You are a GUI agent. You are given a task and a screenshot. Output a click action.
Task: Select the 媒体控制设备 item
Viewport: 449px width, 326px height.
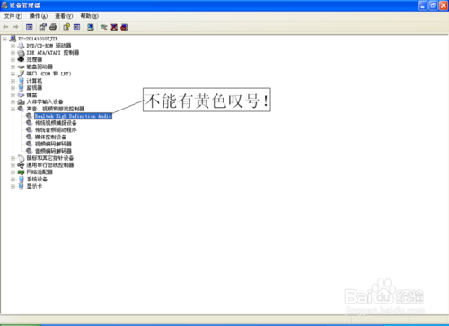click(50, 137)
